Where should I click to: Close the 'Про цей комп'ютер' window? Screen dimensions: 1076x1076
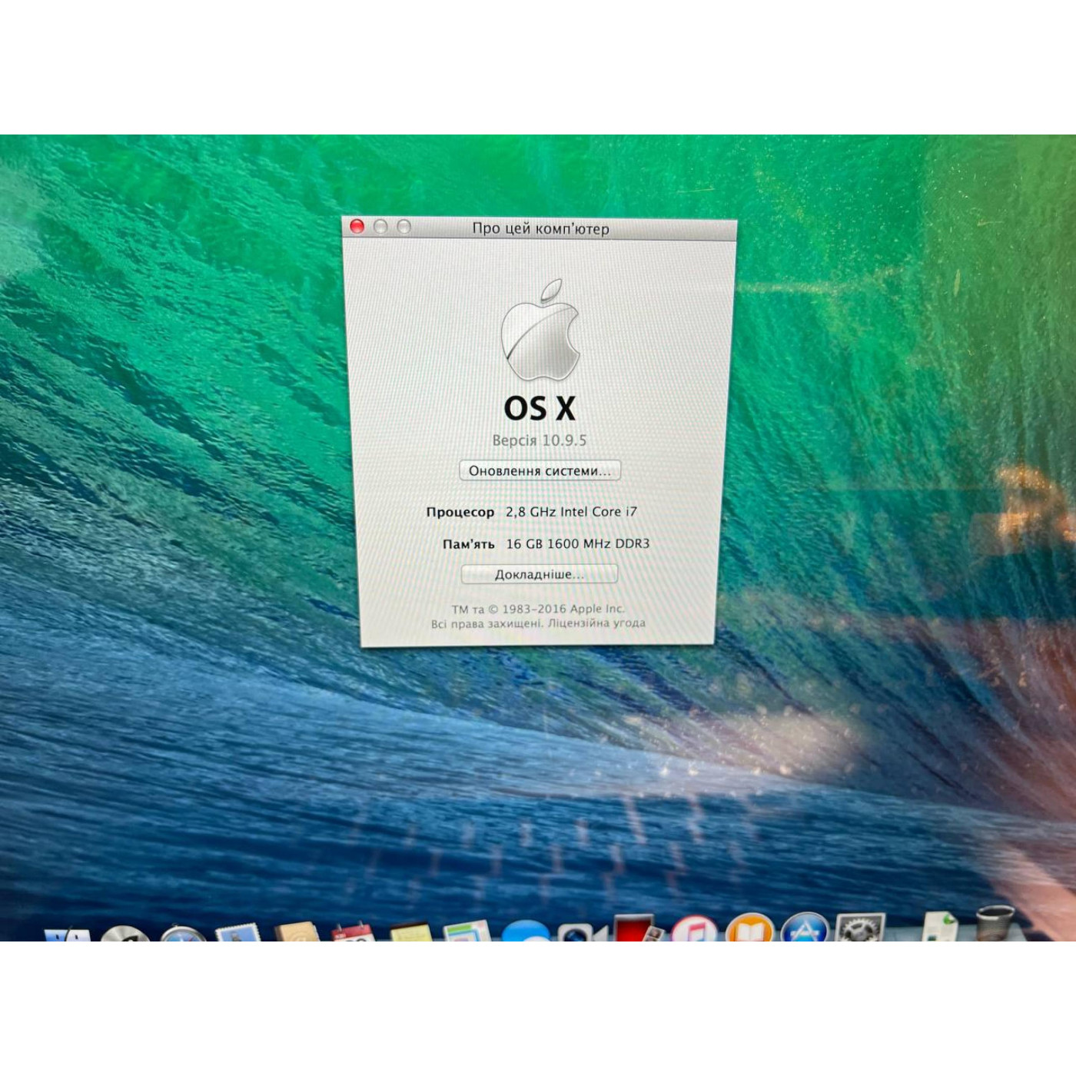pos(357,226)
